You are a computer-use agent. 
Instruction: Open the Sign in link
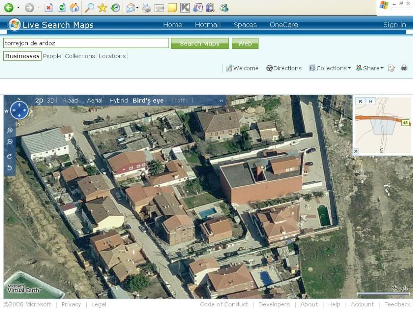(x=394, y=25)
